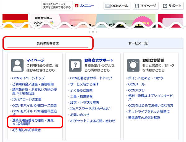This screenshot has height=142, width=186.
Task: Open OCN モバイル ONEコース変更 link
Action: tap(34, 106)
